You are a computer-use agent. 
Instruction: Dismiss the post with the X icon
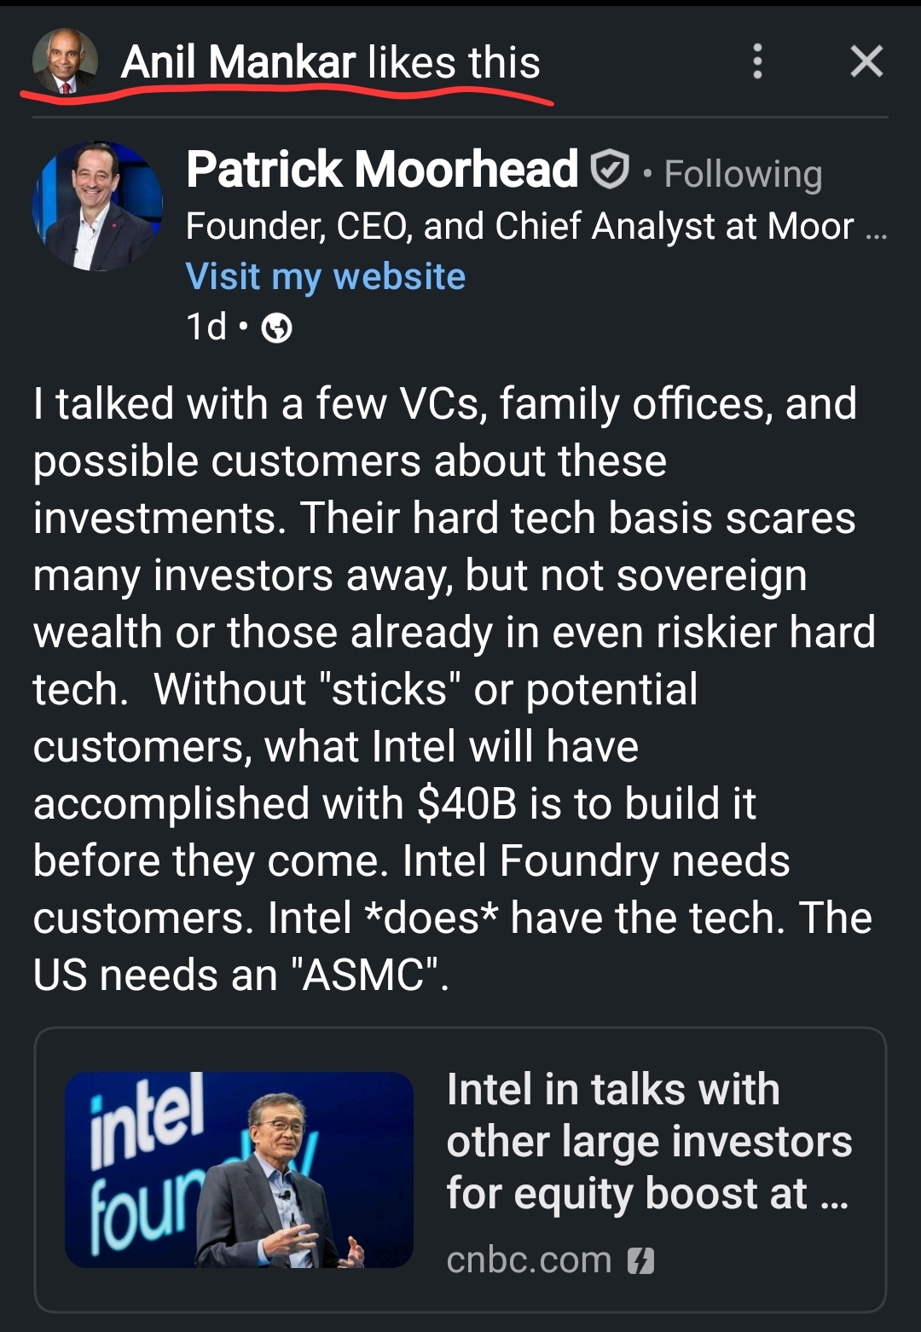(866, 61)
